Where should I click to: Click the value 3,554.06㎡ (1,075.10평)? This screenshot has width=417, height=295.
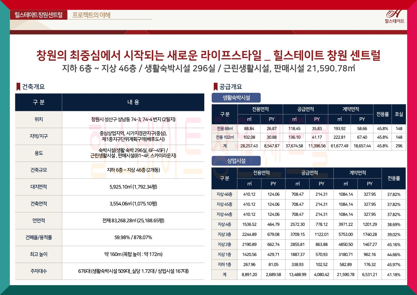pos(133,204)
